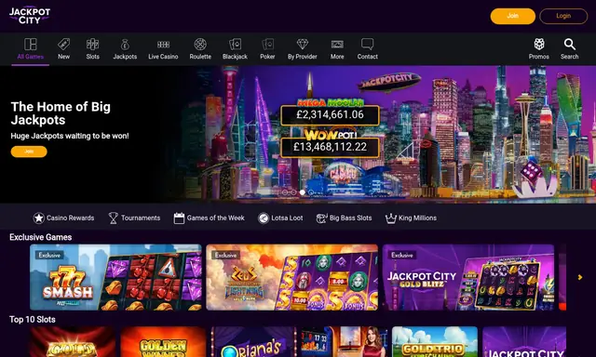Click the Tournaments trophy icon

pos(113,218)
